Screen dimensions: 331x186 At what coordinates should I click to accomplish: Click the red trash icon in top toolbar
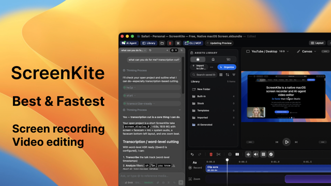pos(170,43)
